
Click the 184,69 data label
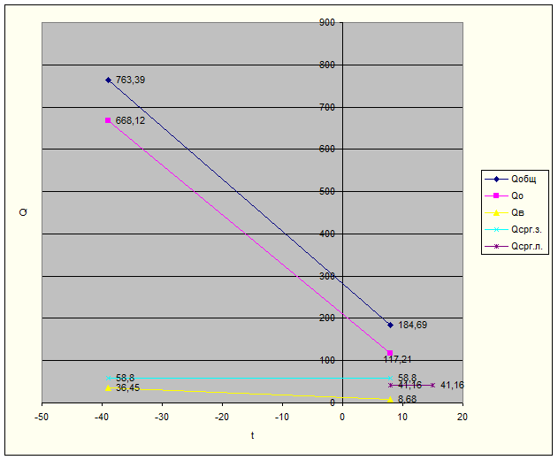click(x=412, y=326)
